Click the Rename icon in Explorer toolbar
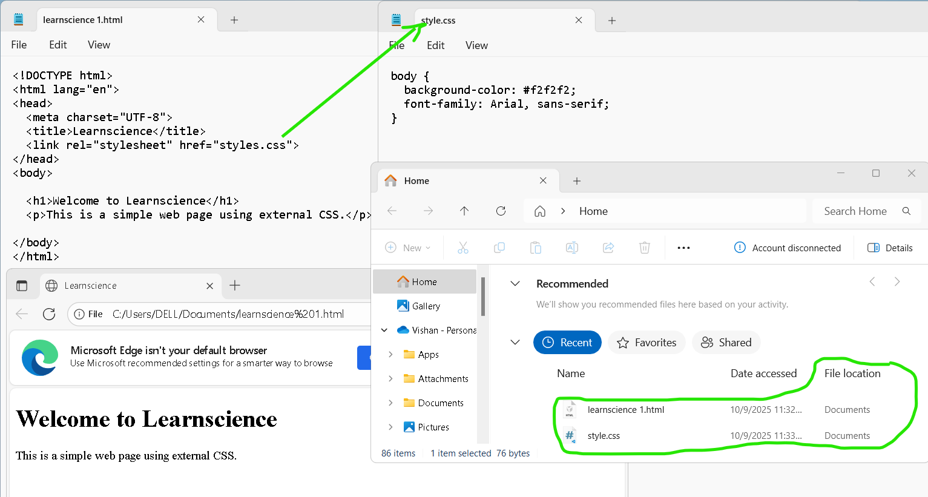Viewport: 928px width, 497px height. pos(572,248)
